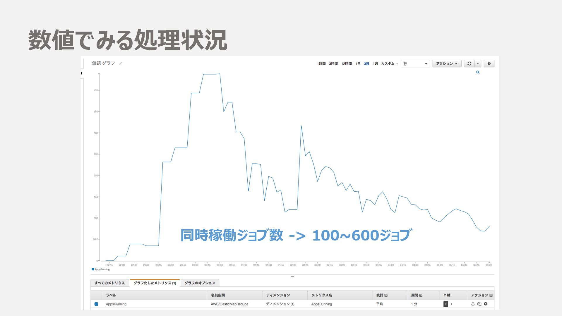Open the グラフのオプション tab
562x316 pixels.
coord(200,283)
